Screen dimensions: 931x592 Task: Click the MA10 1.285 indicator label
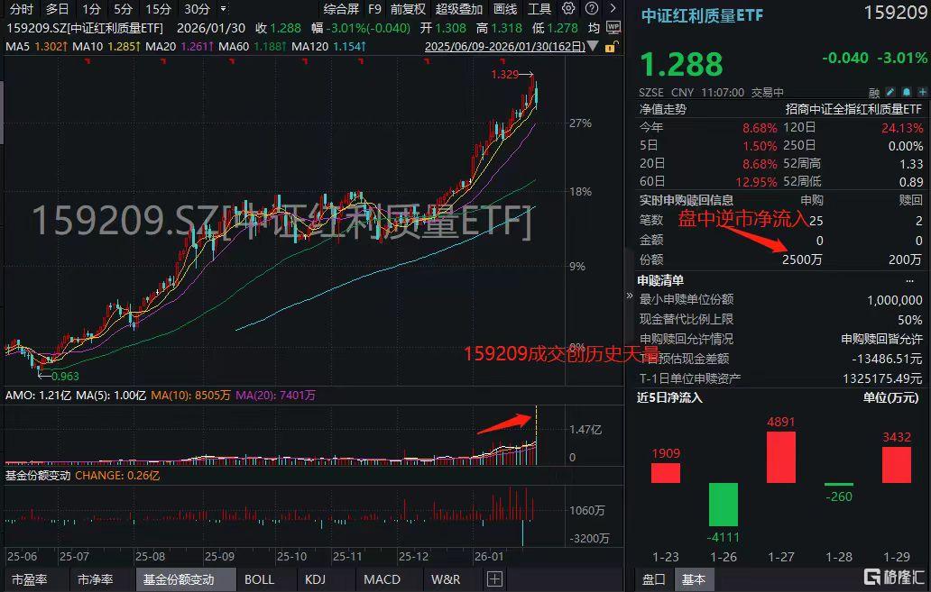pos(106,46)
